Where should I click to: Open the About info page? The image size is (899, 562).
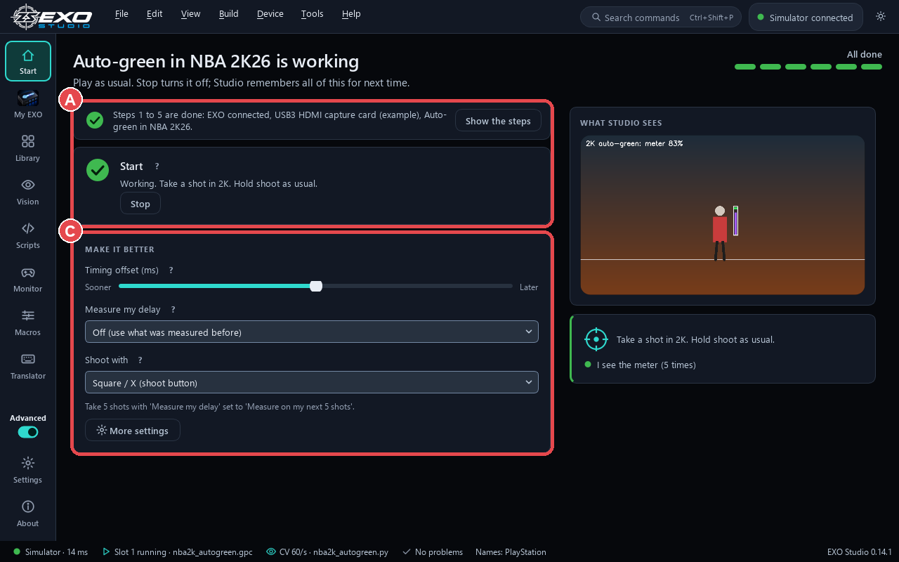[x=28, y=514]
